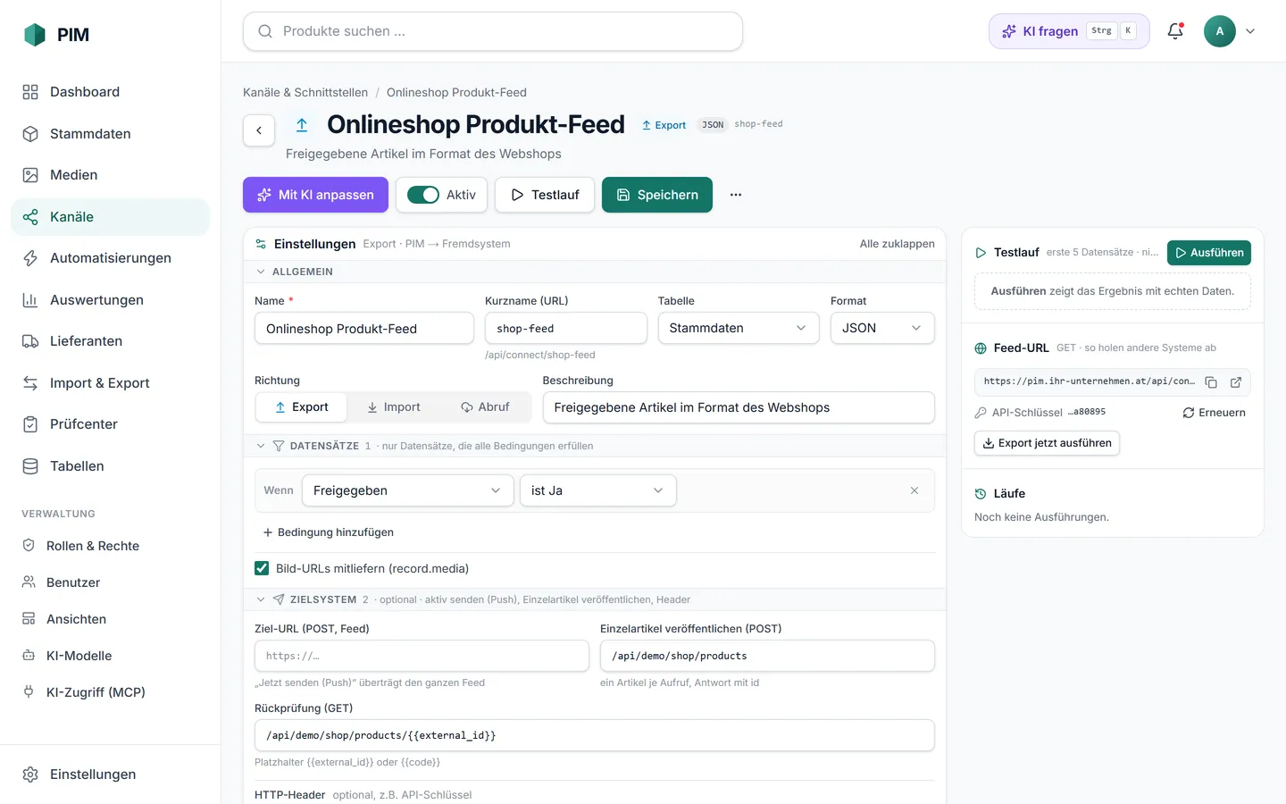Open Benutzer in sidebar
1286x804 pixels.
click(x=110, y=582)
